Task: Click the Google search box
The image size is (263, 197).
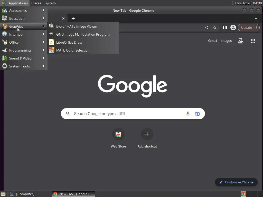Action: point(133,114)
